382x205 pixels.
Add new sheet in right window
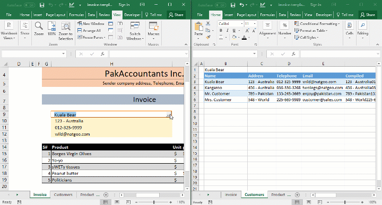(x=297, y=194)
